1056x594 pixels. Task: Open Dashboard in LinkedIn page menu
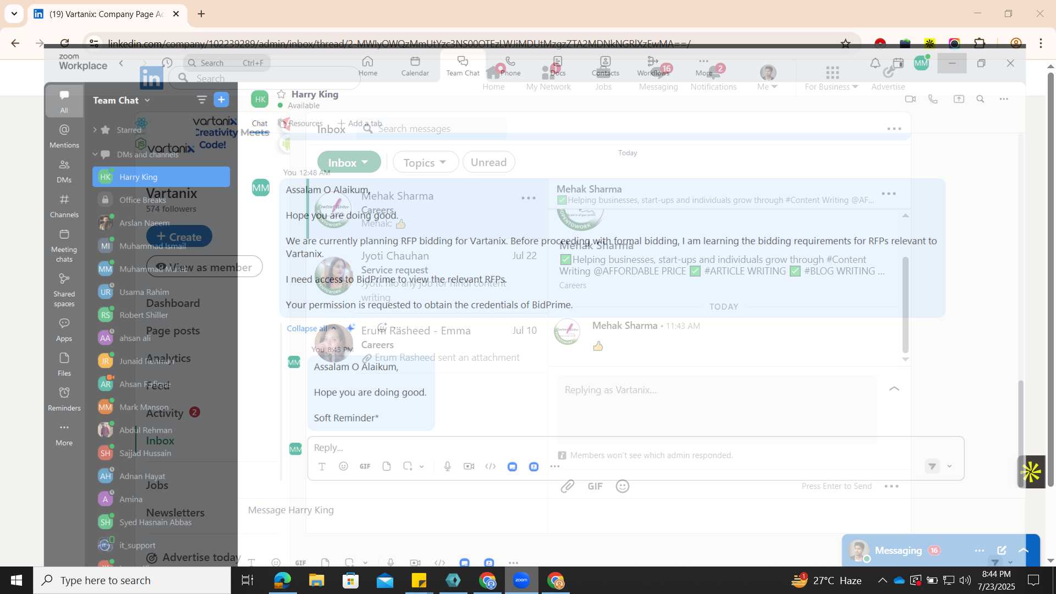173,303
